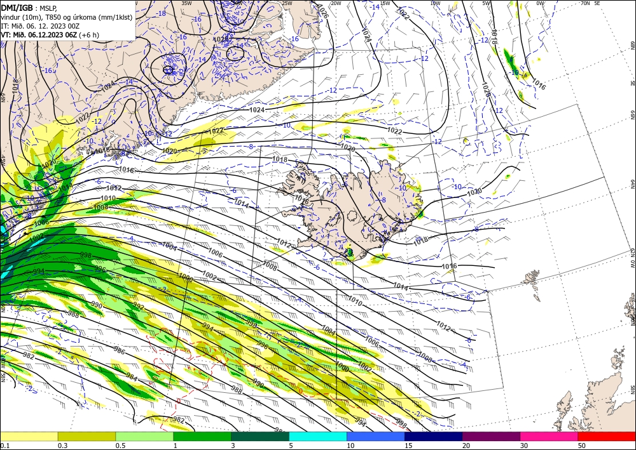Click the light green 0.5–1 legend swatch
This screenshot has height=450, width=636.
click(144, 436)
